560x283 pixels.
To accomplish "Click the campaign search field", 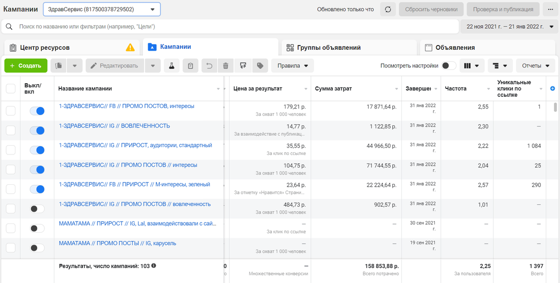I will point(230,27).
